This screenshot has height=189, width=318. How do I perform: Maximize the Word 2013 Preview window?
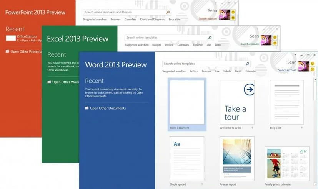coord(308,55)
